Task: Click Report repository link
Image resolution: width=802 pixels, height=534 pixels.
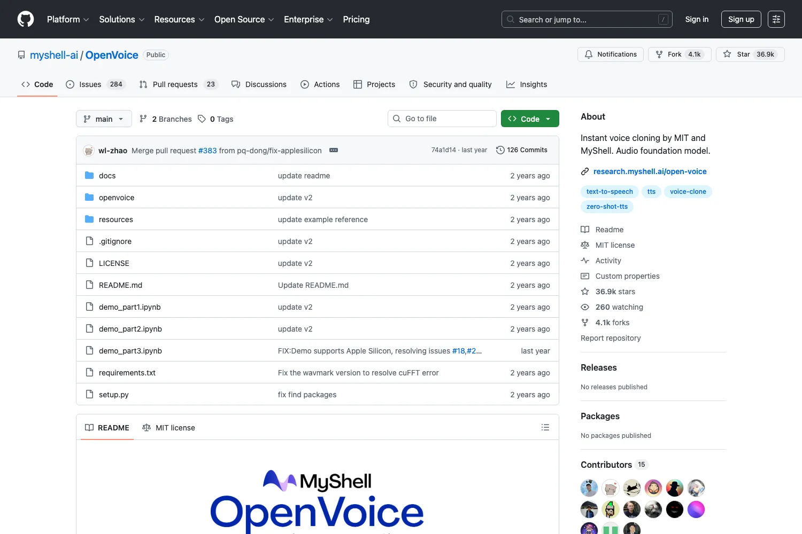Action: [x=611, y=338]
